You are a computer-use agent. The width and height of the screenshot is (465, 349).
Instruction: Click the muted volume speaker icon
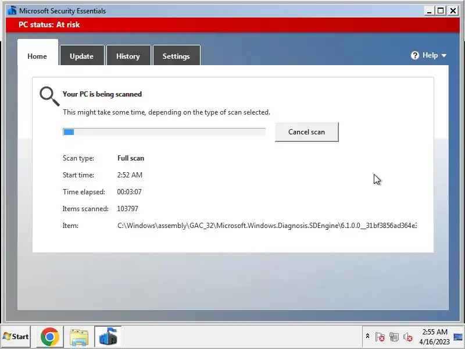408,337
